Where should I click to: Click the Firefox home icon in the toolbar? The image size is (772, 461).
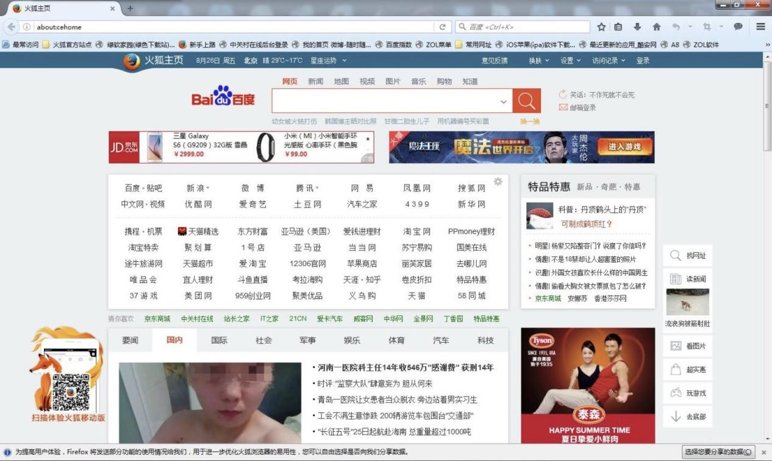pyautogui.click(x=656, y=27)
